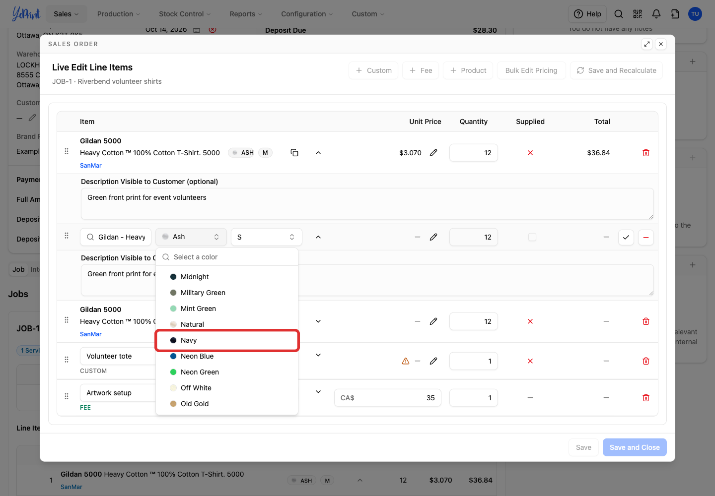Expand the sales order dialog to fullscreen

(x=647, y=44)
